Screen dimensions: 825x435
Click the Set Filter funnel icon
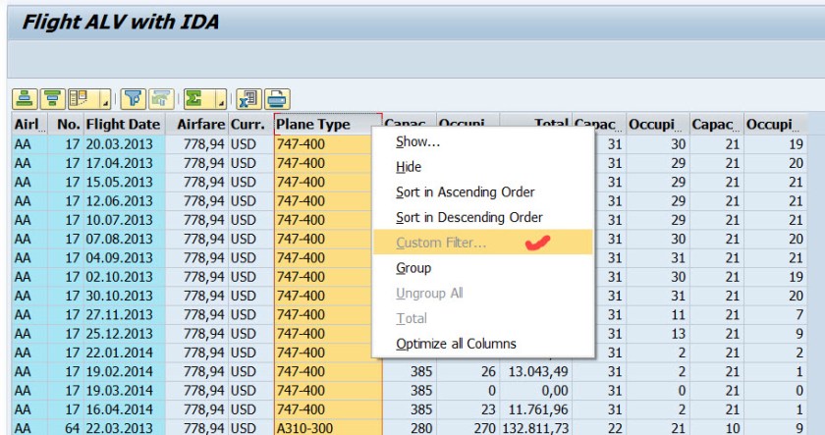(x=134, y=99)
